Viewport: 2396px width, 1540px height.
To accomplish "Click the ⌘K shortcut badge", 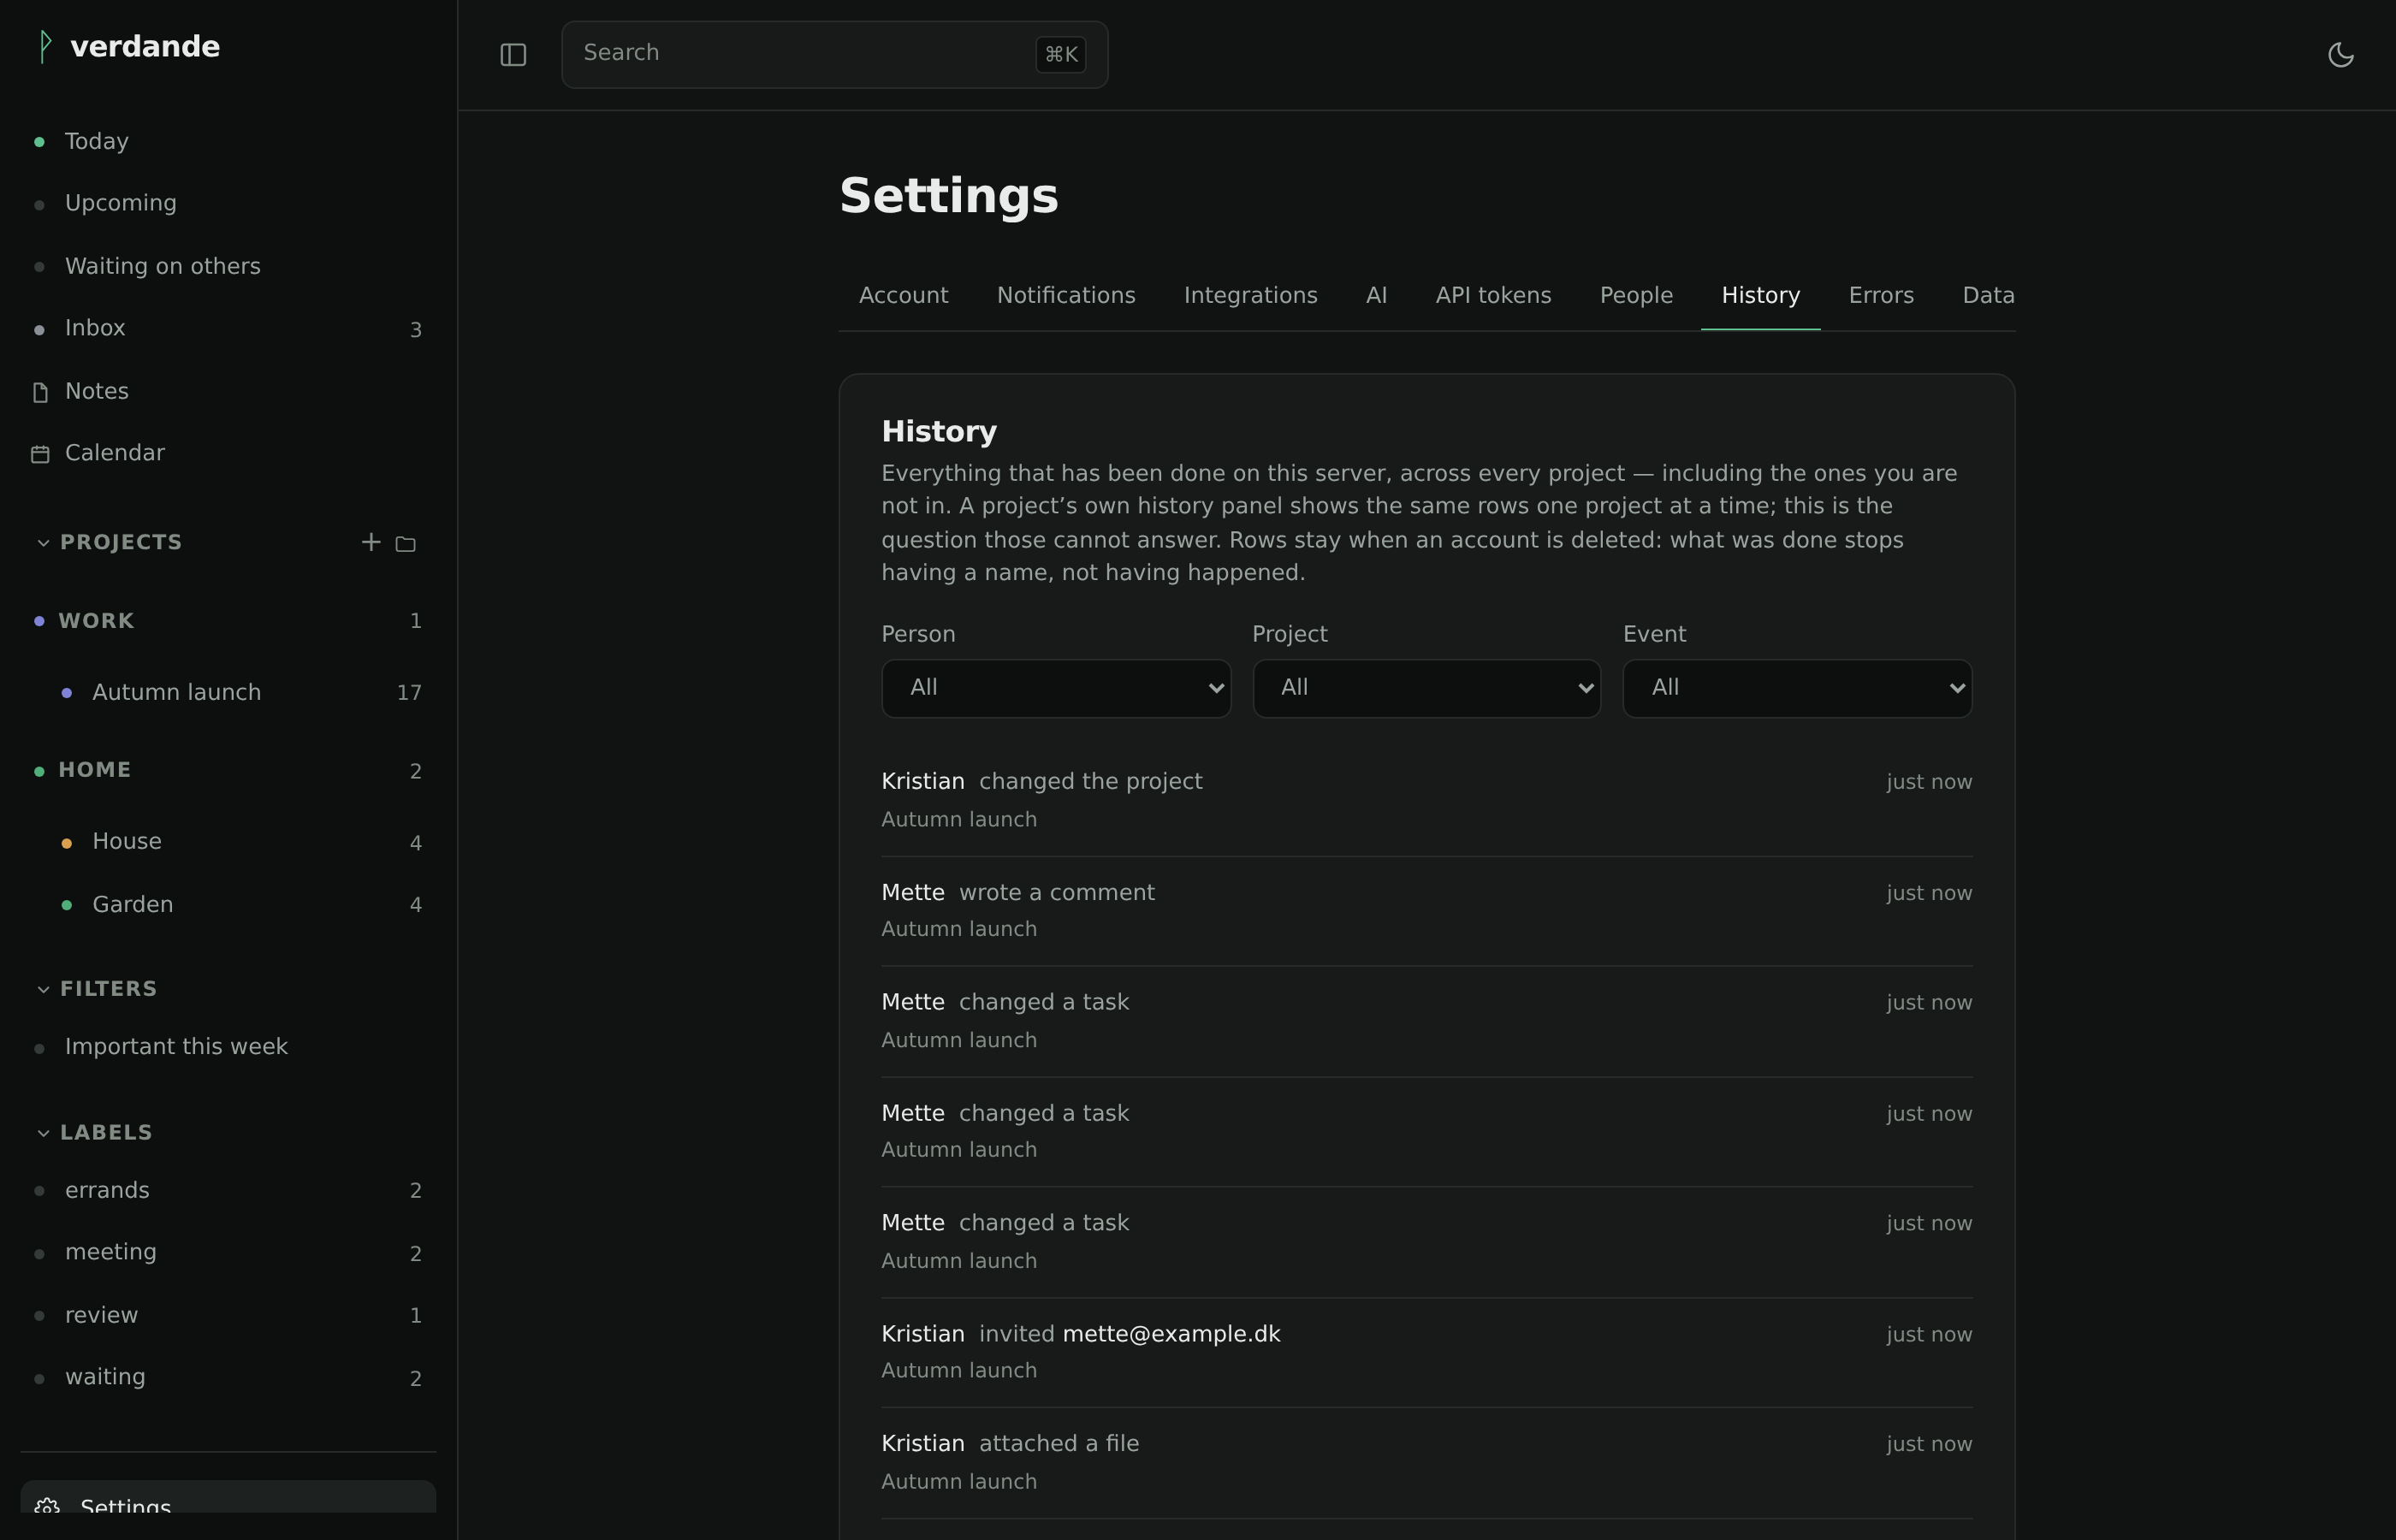I will point(1061,55).
